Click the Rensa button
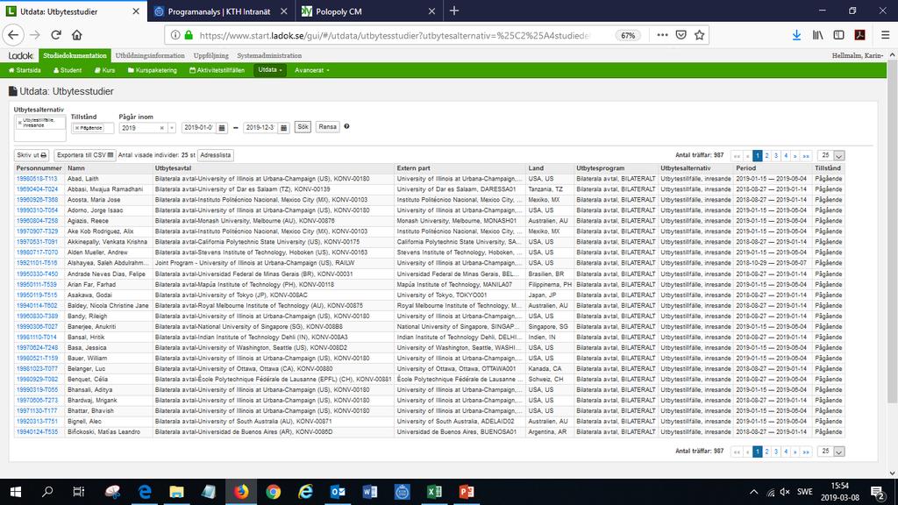898x505 pixels. point(328,127)
